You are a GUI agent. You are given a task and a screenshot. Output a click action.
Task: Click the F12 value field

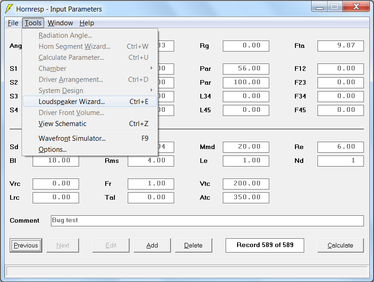point(340,69)
